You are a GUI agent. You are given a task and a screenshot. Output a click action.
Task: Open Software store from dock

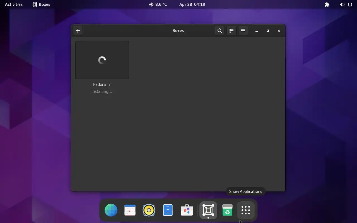pos(187,210)
